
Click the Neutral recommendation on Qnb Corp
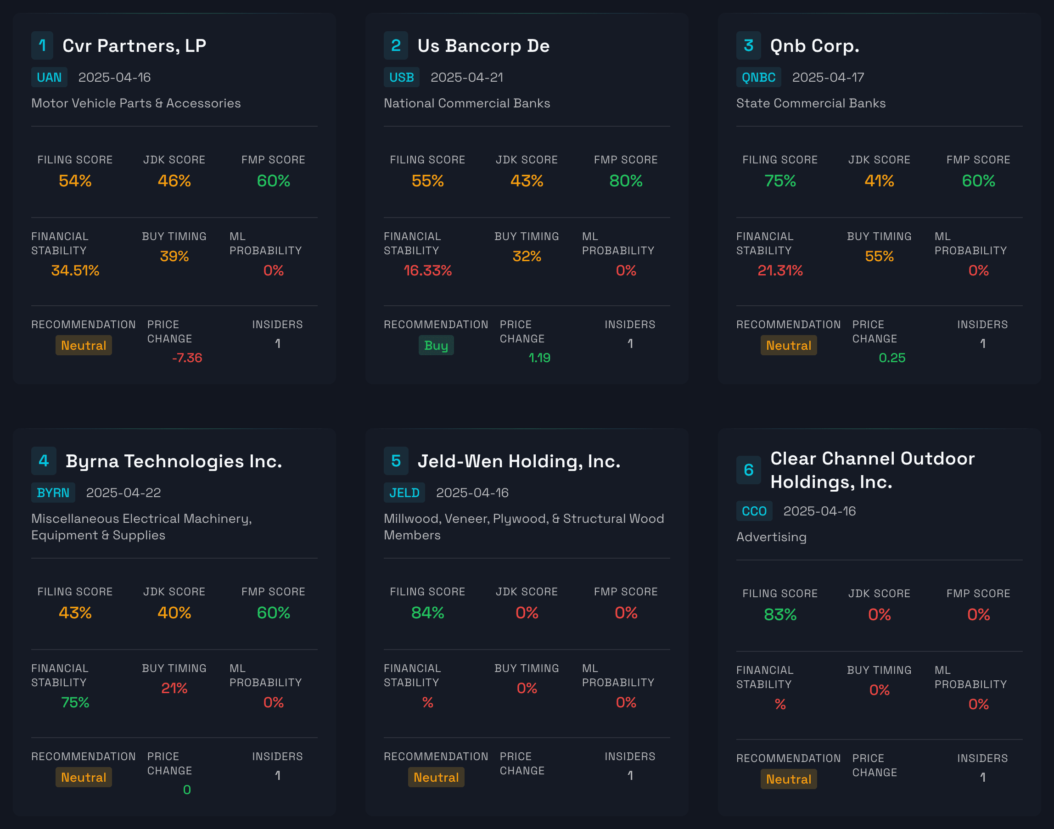pyautogui.click(x=789, y=345)
